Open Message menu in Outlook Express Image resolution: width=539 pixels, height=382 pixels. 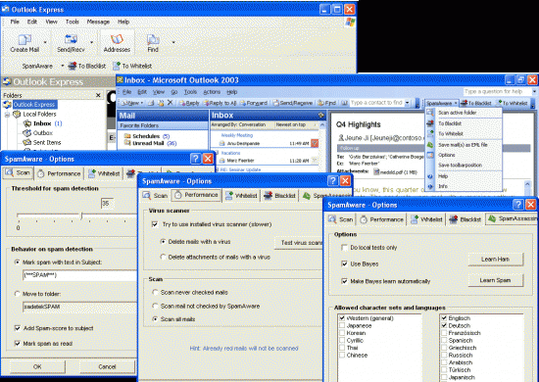98,22
